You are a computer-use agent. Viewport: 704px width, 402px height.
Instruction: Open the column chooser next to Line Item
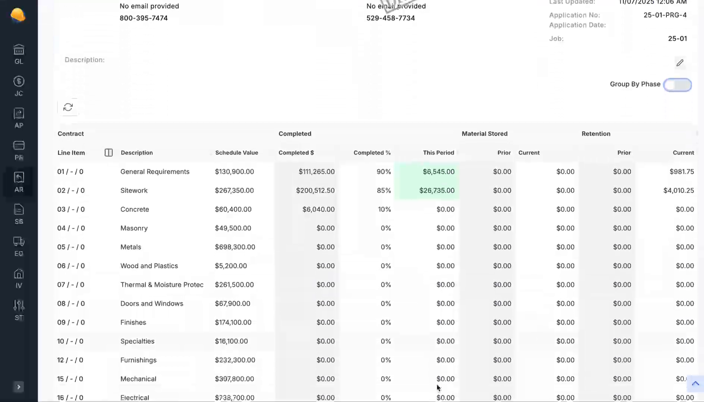(109, 153)
